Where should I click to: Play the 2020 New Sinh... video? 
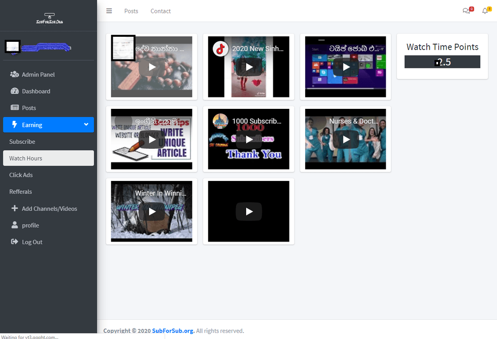pyautogui.click(x=249, y=67)
